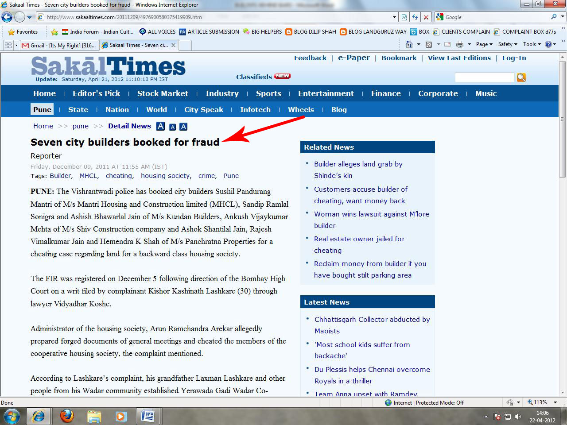567x425 pixels.
Task: Open the Stock Market navigation menu item
Action: coord(163,93)
